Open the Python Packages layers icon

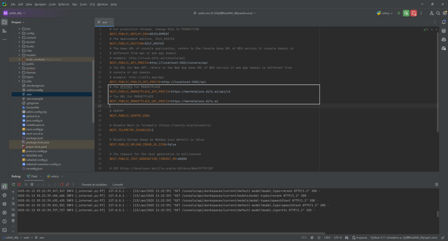(x=4, y=204)
